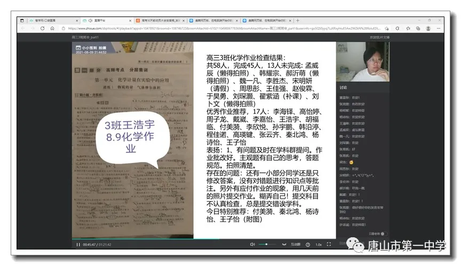461x266 pixels.
Task: Pause the video playback
Action: click(78, 245)
